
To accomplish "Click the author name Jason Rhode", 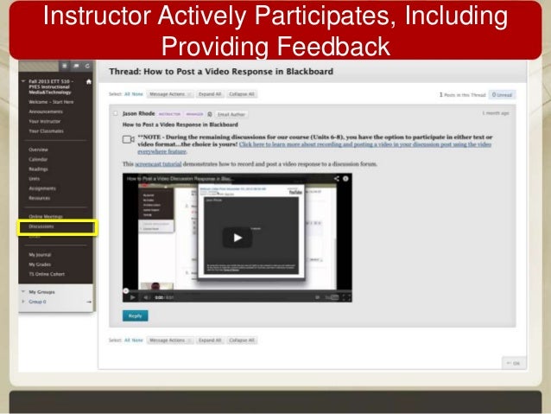I will 138,113.
